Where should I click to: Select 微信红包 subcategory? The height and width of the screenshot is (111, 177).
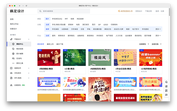click(x=108, y=29)
